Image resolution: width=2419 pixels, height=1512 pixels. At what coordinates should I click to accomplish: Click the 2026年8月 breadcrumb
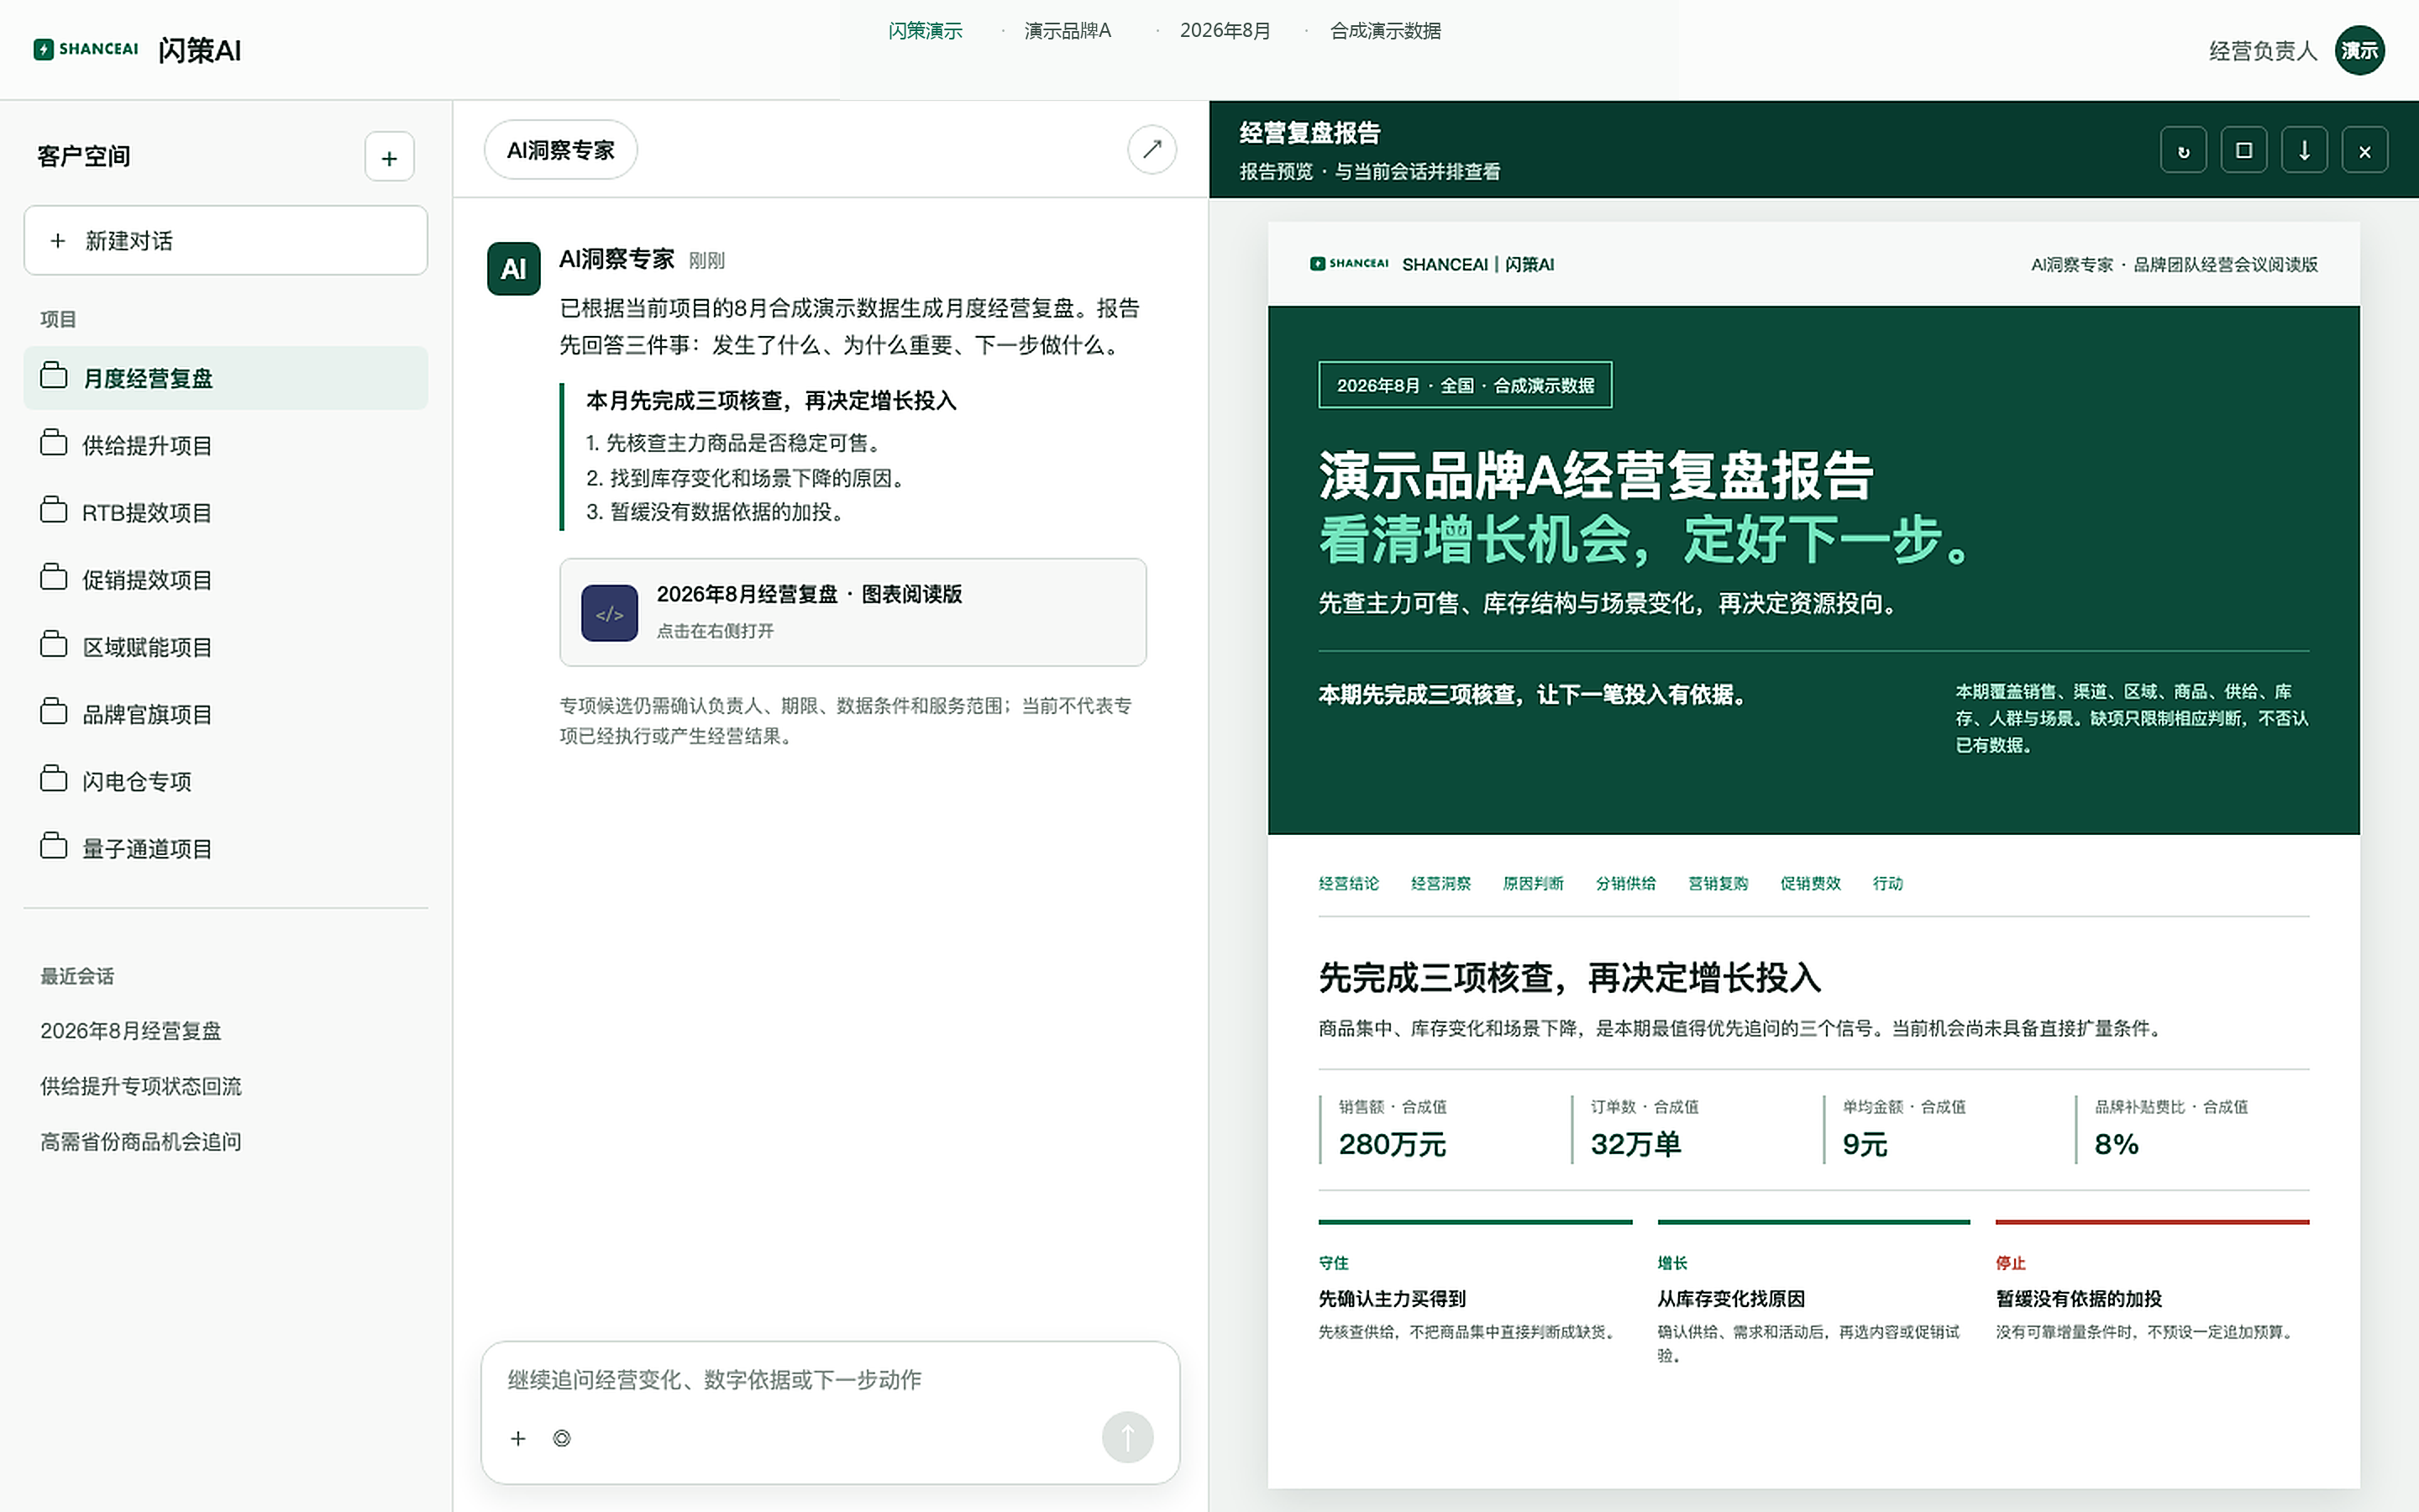pyautogui.click(x=1225, y=31)
